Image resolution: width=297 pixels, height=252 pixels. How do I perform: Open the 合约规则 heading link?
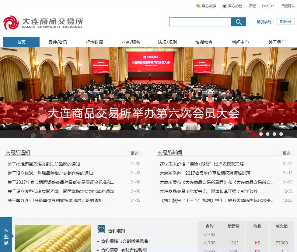(x=117, y=231)
